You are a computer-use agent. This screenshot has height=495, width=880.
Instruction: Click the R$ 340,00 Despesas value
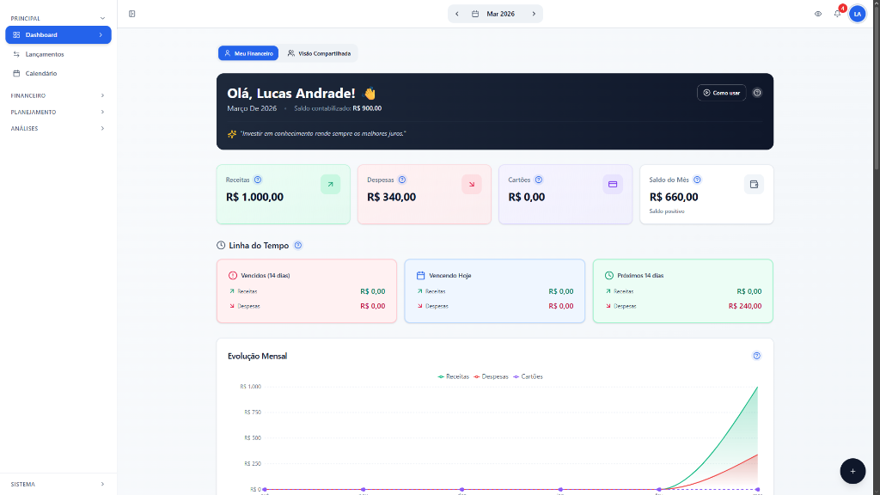[391, 197]
